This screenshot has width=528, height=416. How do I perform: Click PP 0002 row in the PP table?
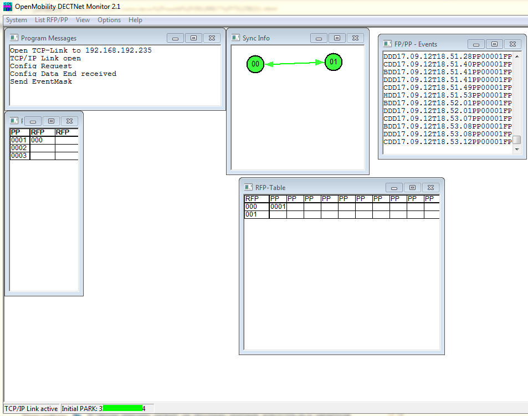44,148
